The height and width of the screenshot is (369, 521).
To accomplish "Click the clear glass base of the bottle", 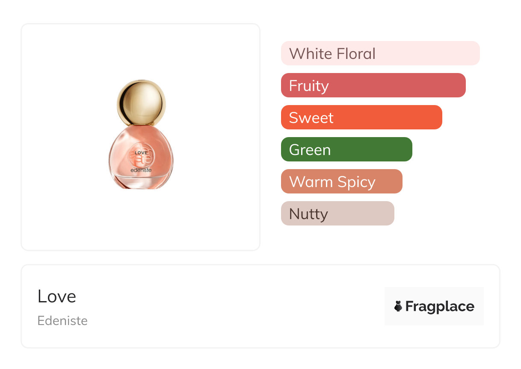I will pyautogui.click(x=141, y=182).
